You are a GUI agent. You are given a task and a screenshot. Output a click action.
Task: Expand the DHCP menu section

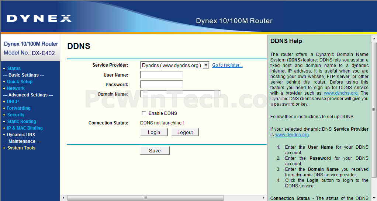click(x=13, y=102)
